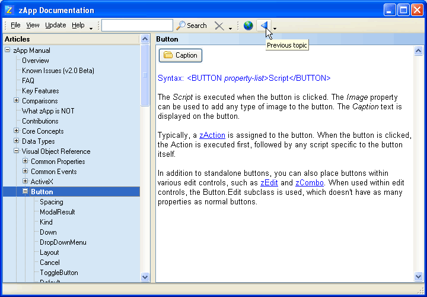427x297 pixels.
Task: Click the zApp title bar icon
Action: 9,10
